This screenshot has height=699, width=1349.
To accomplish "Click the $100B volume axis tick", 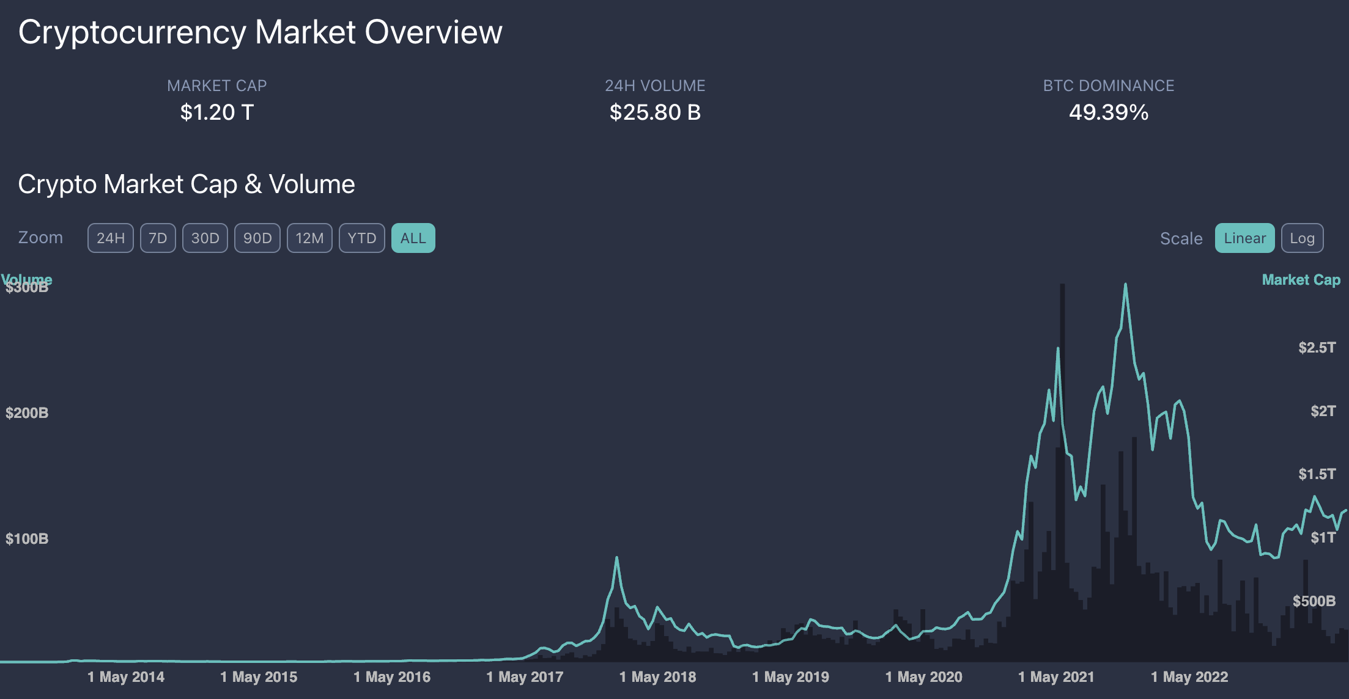I will click(x=27, y=539).
